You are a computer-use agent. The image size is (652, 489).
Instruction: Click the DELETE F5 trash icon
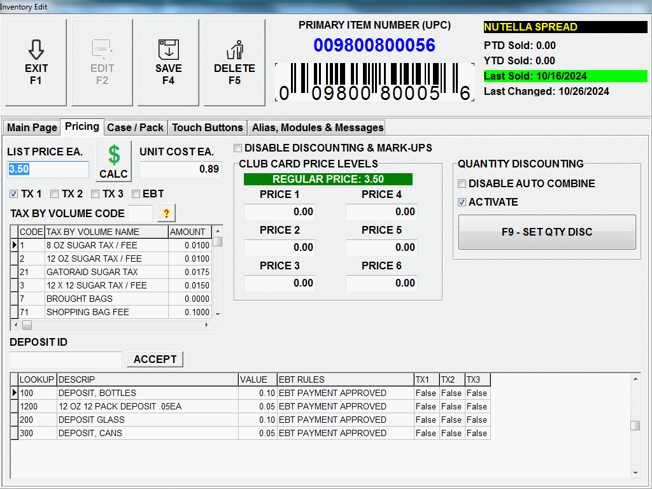pyautogui.click(x=234, y=50)
